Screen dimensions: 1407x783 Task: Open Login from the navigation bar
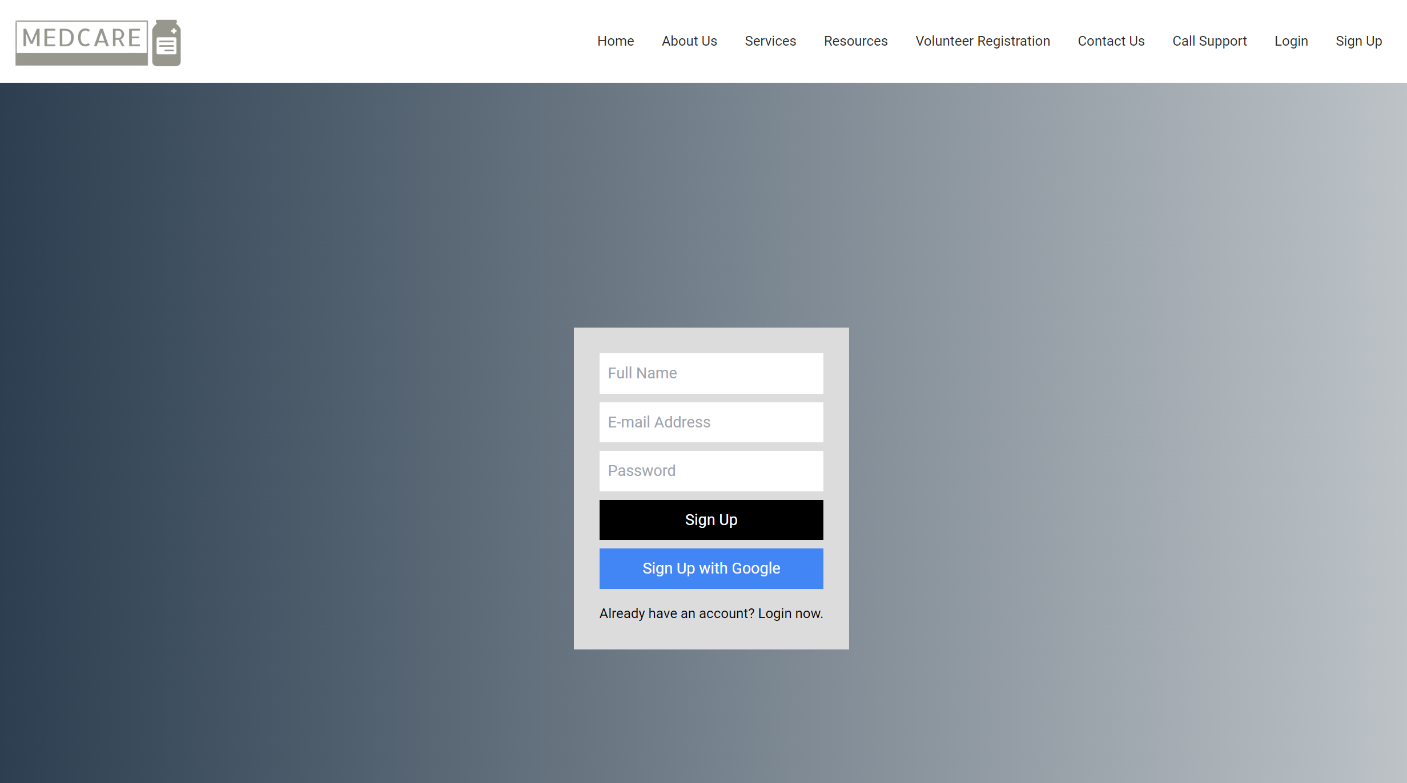(1291, 41)
